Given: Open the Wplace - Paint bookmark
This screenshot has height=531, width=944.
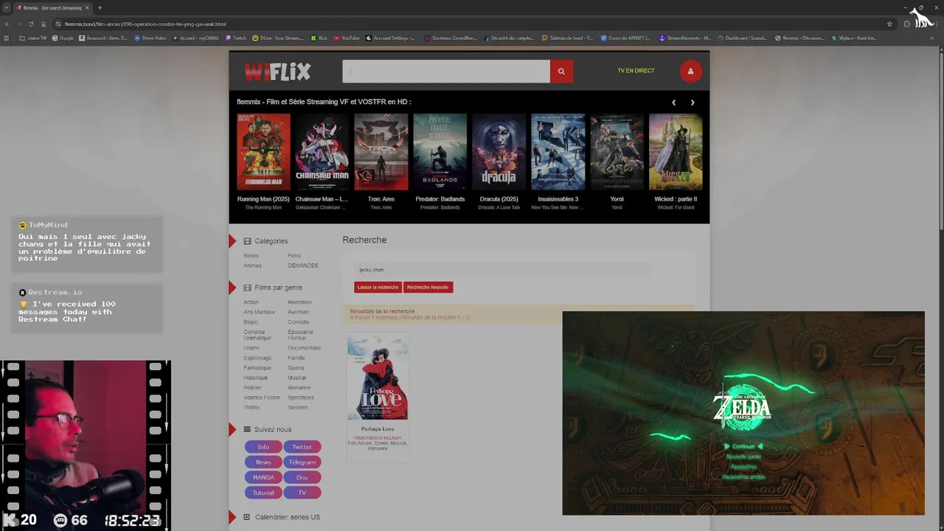Looking at the screenshot, I should click(x=854, y=38).
